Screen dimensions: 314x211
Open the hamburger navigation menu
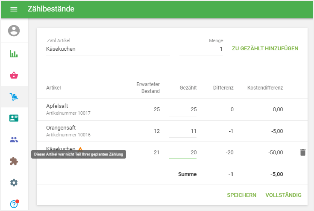(14, 9)
